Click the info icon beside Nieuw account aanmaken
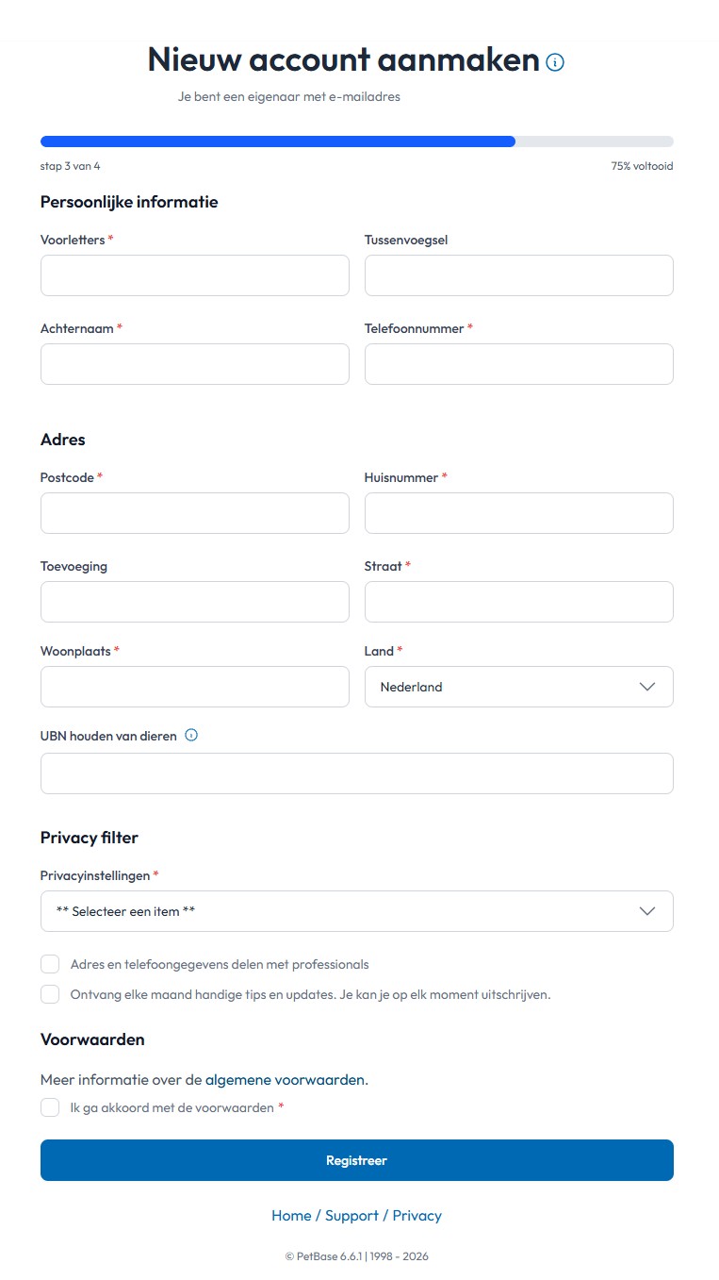Viewport: 719px width, 1280px height. point(555,62)
